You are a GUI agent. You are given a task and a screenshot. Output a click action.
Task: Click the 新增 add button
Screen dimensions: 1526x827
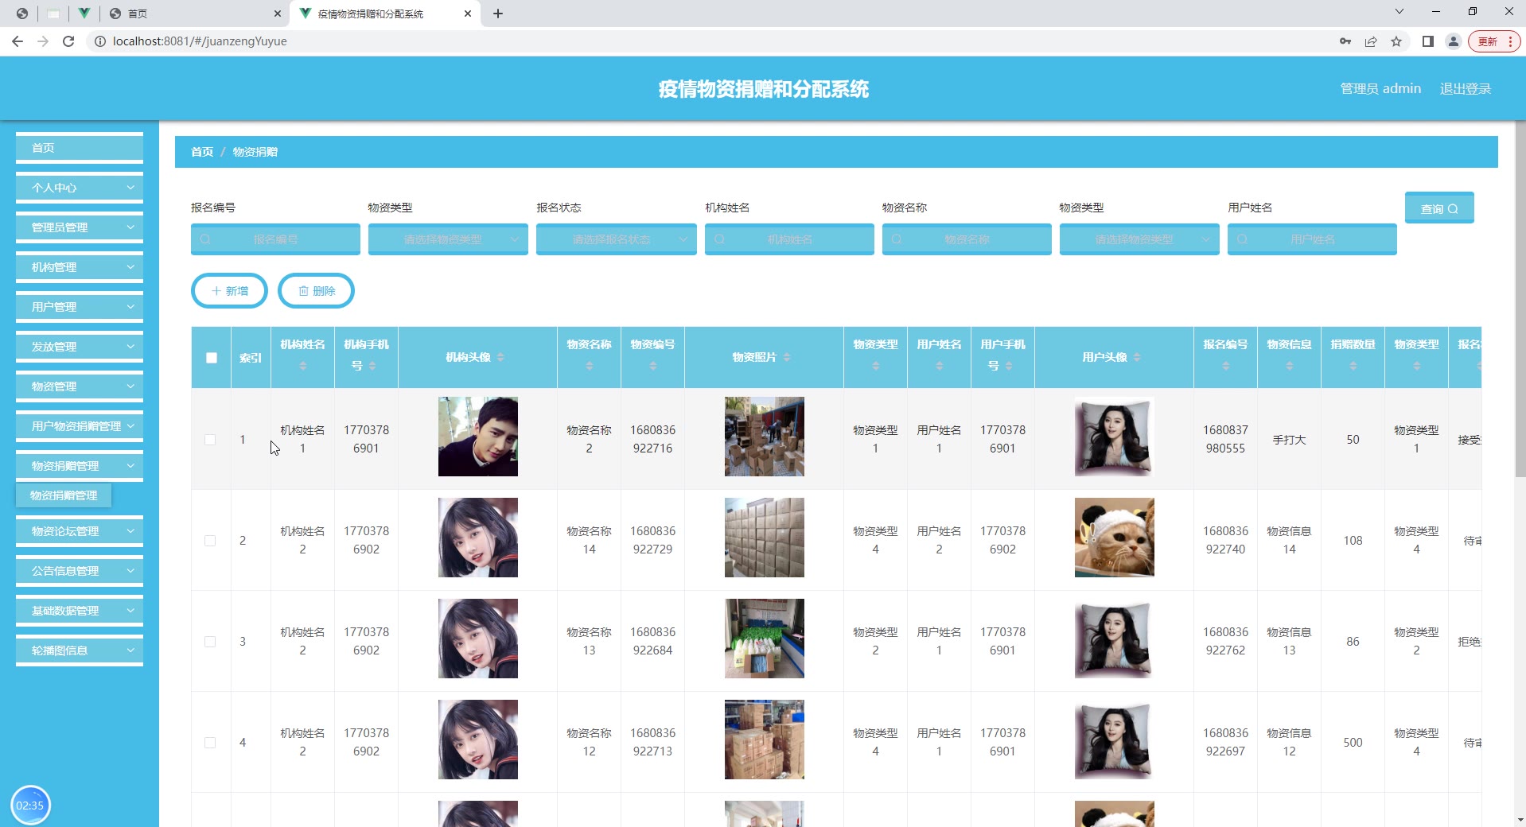229,291
